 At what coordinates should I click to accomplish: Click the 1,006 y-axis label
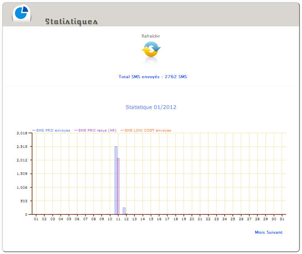pyautogui.click(x=22, y=187)
